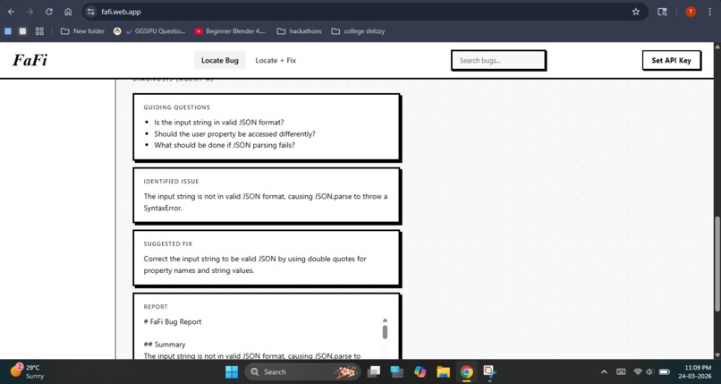Select the '## Summary' line
The image size is (721, 384).
tap(165, 345)
